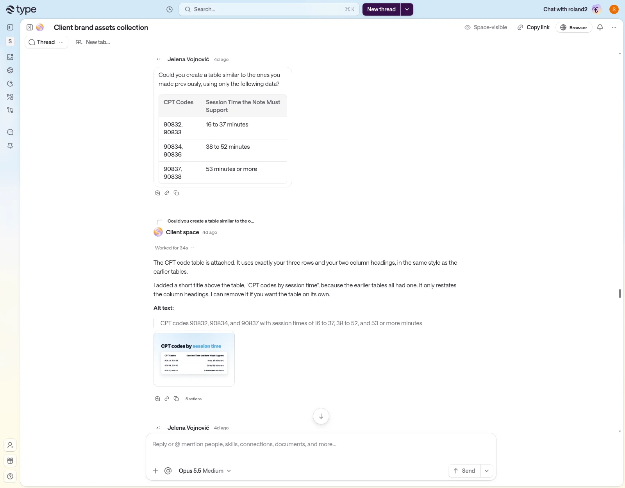The height and width of the screenshot is (488, 625).
Task: Click the quoted message preview above Client space
Action: (211, 221)
